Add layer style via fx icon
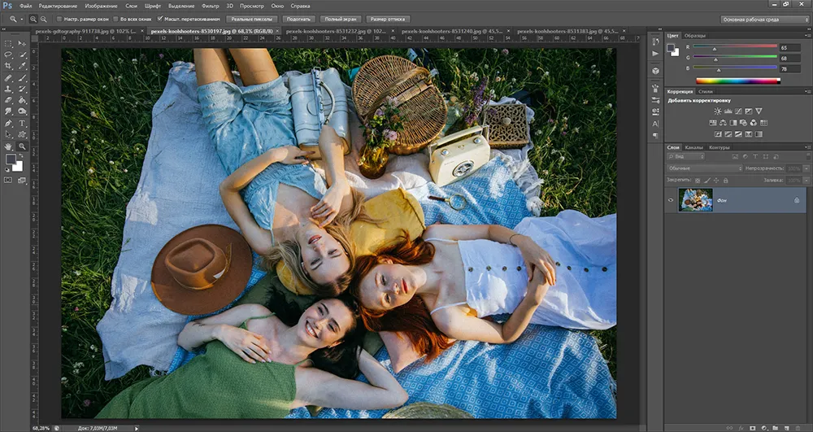The width and height of the screenshot is (813, 432). [741, 429]
